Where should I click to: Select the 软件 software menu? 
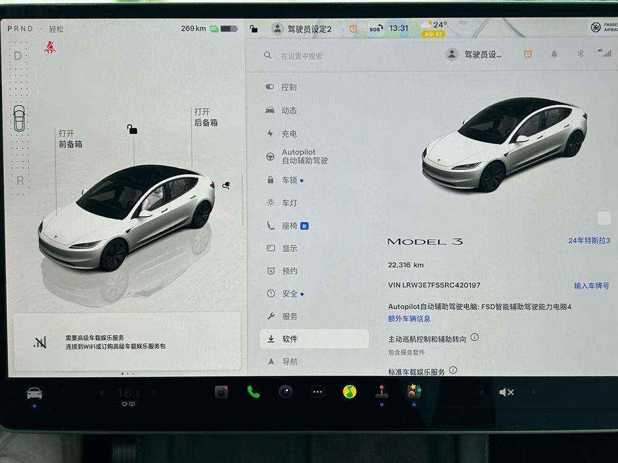[314, 339]
